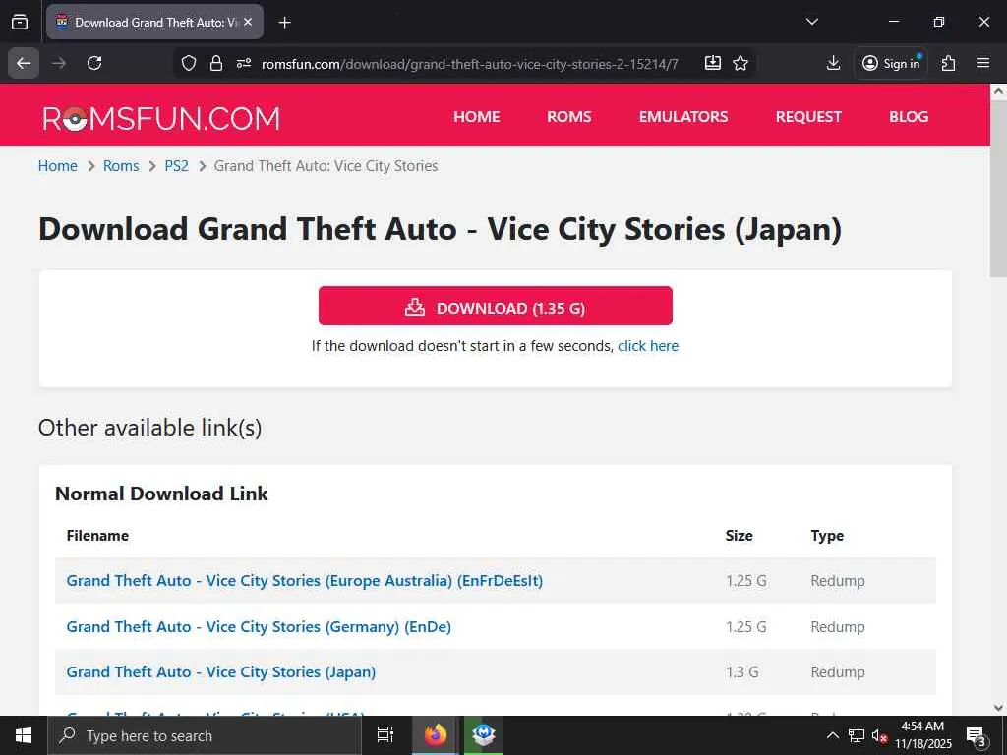1007x755 pixels.
Task: Click the page vertical scrollbar thumb
Action: (x=998, y=190)
